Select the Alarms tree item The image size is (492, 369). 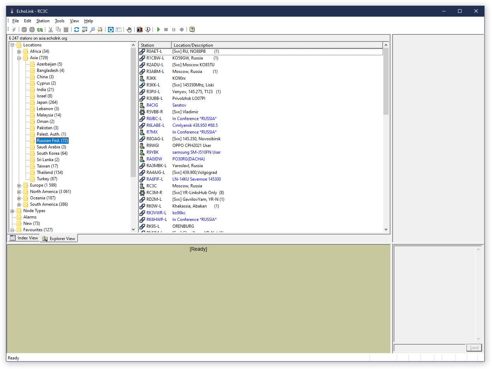[30, 217]
